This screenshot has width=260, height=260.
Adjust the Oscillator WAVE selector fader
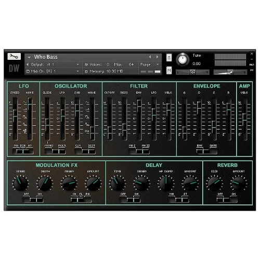coord(92,133)
